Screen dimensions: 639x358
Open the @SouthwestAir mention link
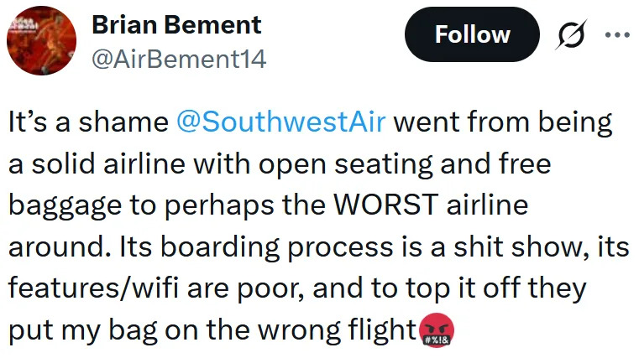281,121
